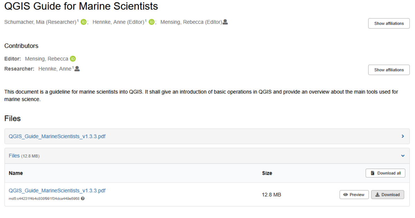The image size is (415, 218).
Task: Open Mia Schumacher's ORCID icon
Action: click(x=83, y=22)
